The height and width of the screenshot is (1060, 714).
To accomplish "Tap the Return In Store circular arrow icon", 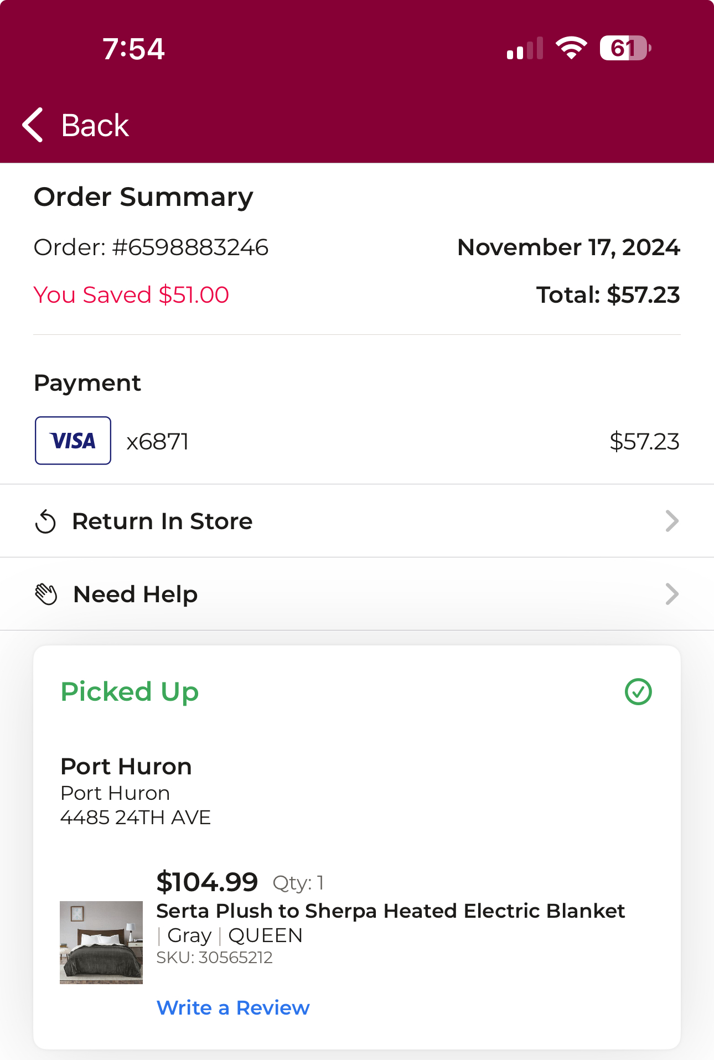I will click(45, 521).
